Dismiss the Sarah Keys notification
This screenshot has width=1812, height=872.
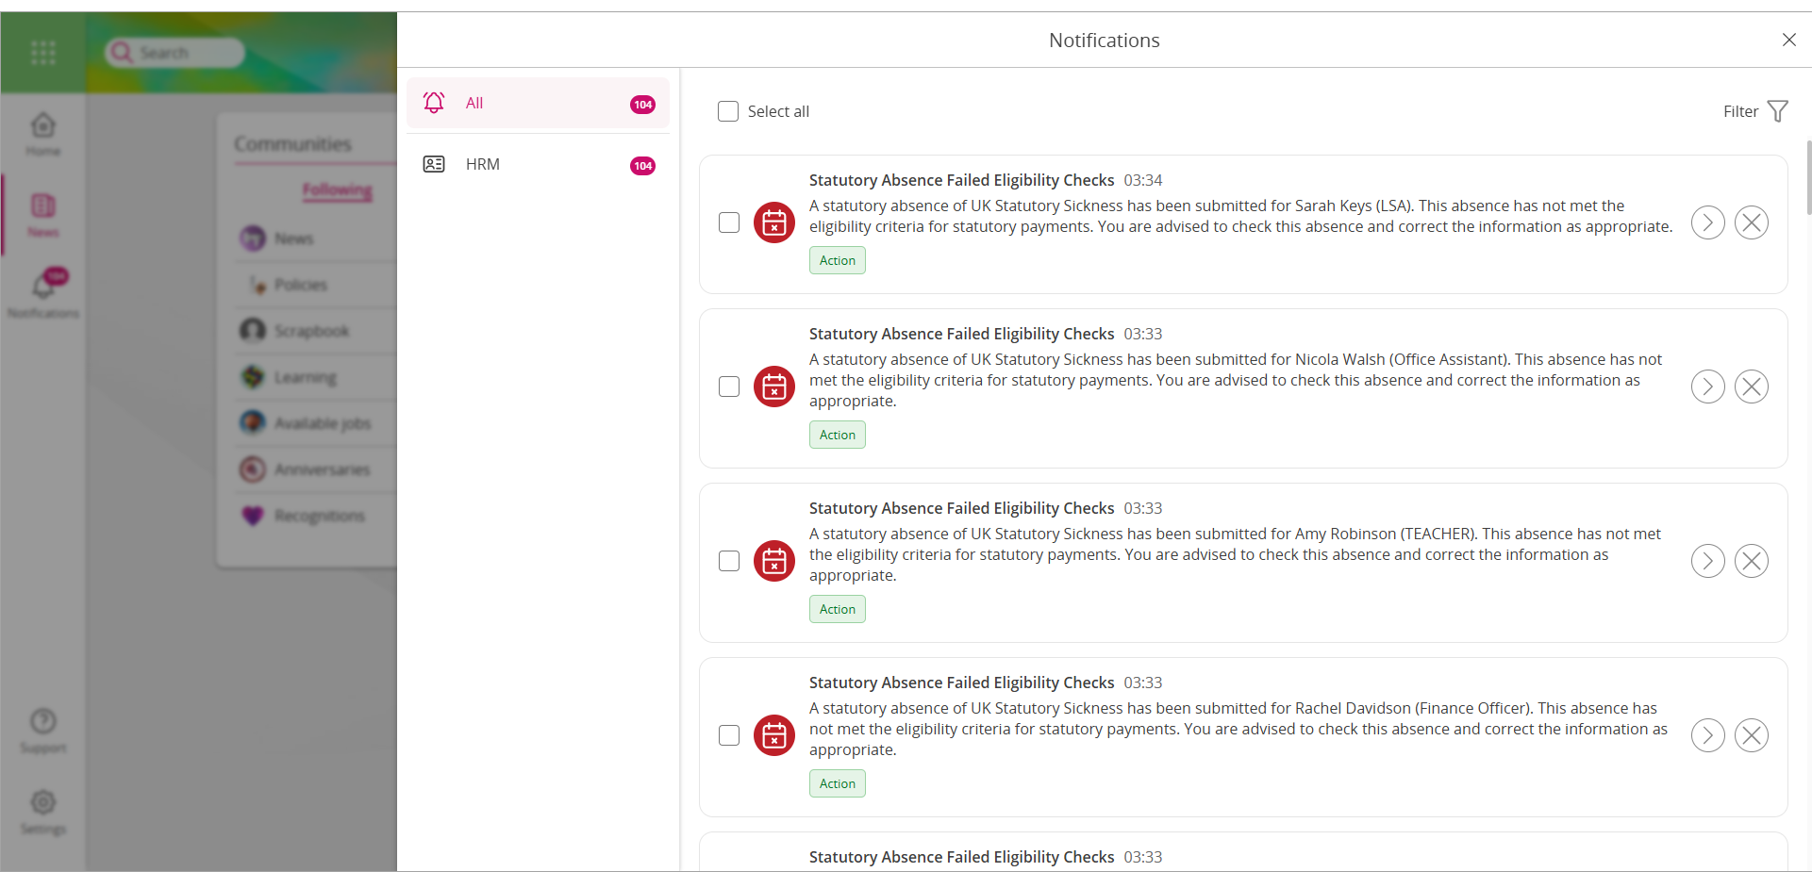[x=1751, y=222]
